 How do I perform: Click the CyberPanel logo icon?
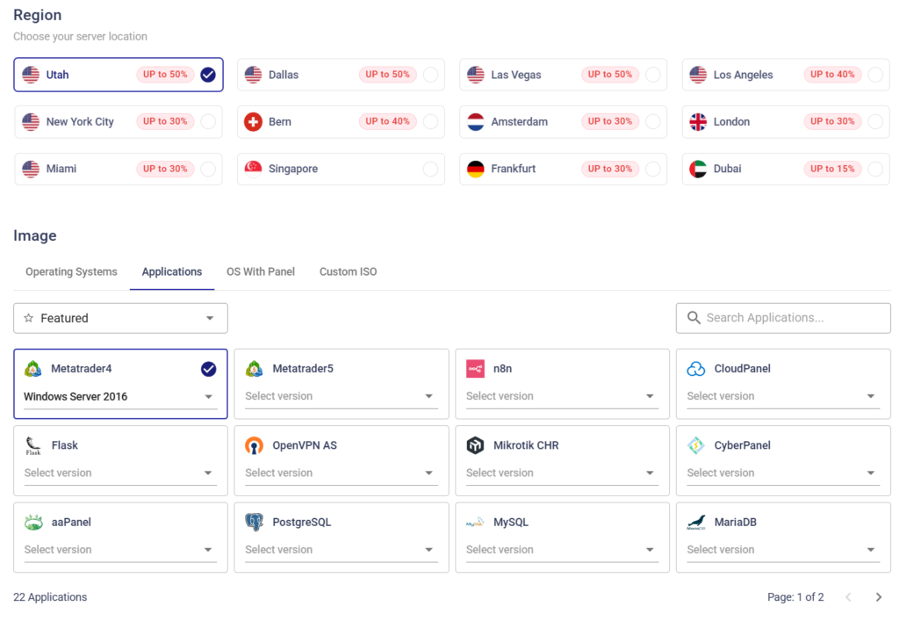[x=696, y=445]
